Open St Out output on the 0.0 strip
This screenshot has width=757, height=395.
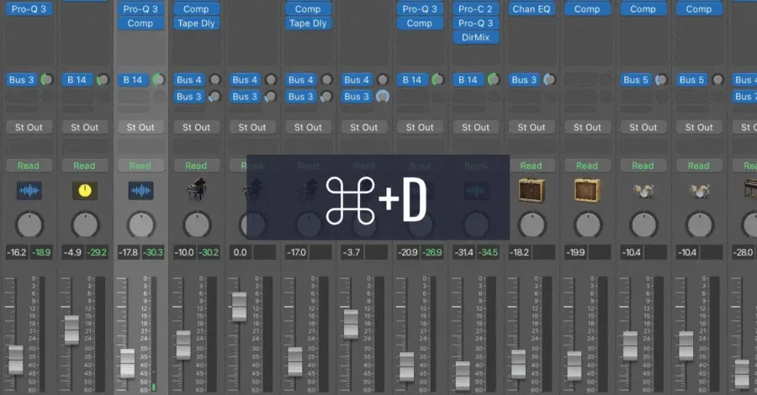(x=252, y=128)
